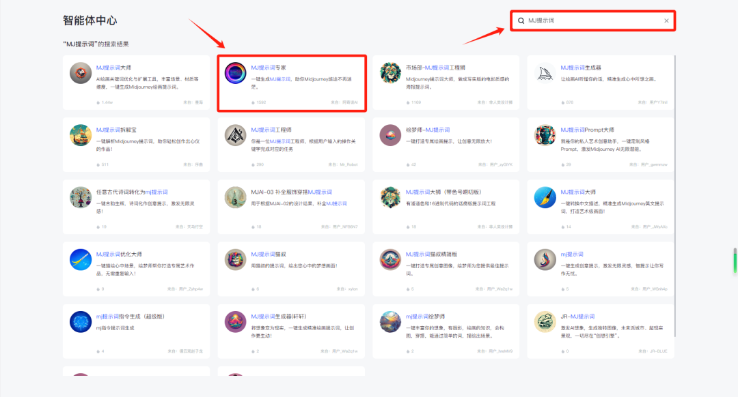The image size is (738, 397).
Task: Click the avatar of MJ提示词猫叔
Action: (235, 260)
